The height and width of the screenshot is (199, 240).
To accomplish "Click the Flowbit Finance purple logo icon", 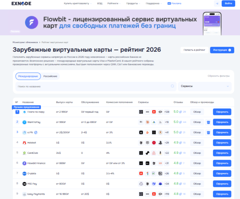I will (24, 163).
